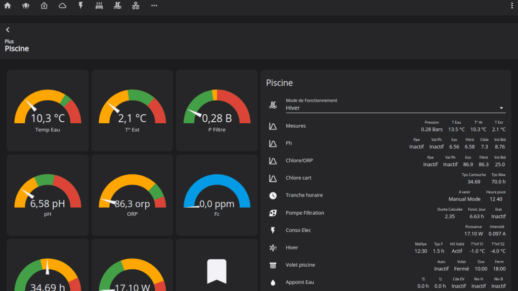The image size is (518, 291).
Task: Click the Ferm time value 18:00
Action: [499, 269]
